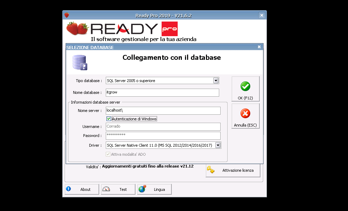Select the SQL Server Native Client 11.0 combo box

[163, 145]
